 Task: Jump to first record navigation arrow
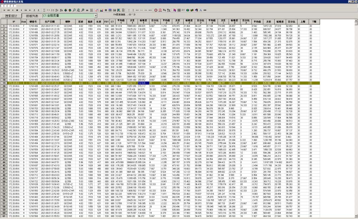(4, 10)
